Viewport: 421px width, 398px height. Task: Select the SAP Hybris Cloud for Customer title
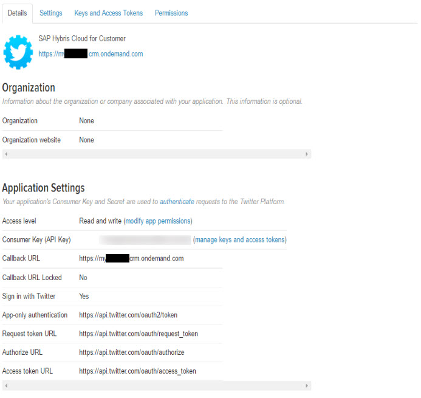(x=82, y=38)
